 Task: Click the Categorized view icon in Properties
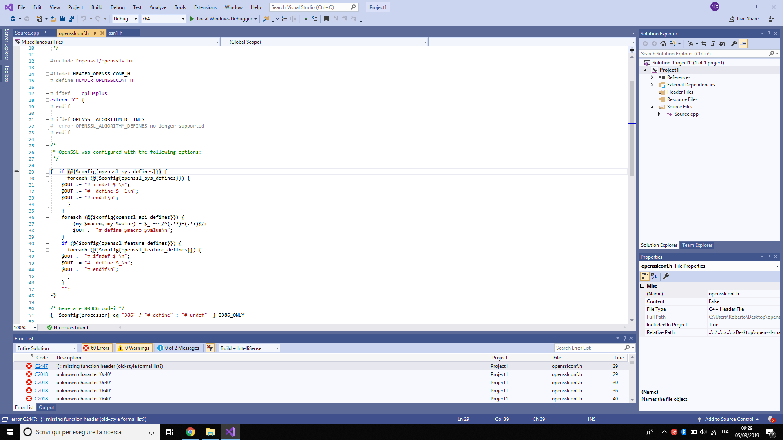pos(645,276)
